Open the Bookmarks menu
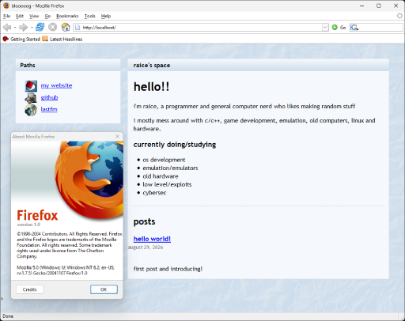Screen dimensions: 405x321 (67, 16)
